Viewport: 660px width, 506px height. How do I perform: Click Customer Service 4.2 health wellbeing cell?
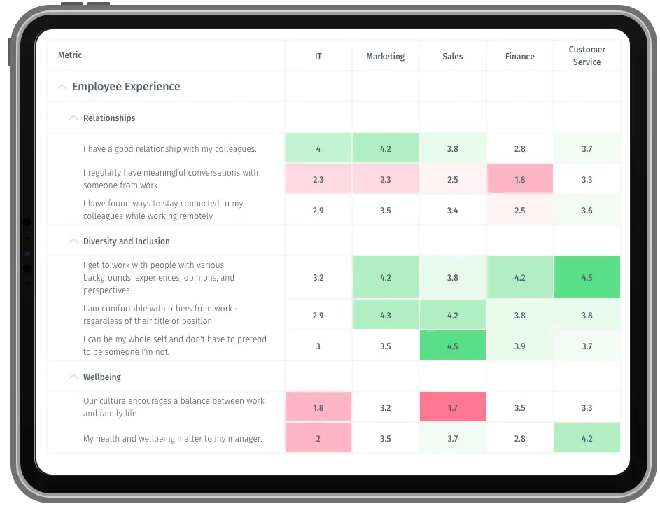587,438
